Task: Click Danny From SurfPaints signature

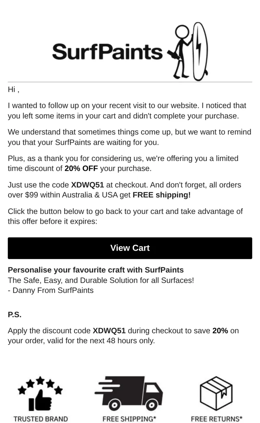Action: click(x=51, y=290)
